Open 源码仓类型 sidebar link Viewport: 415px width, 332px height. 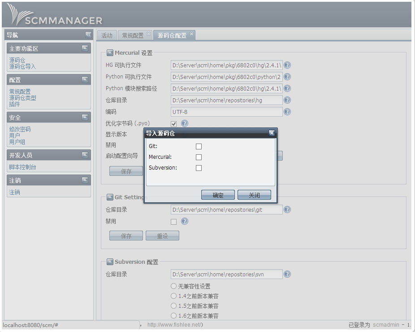click(x=22, y=98)
